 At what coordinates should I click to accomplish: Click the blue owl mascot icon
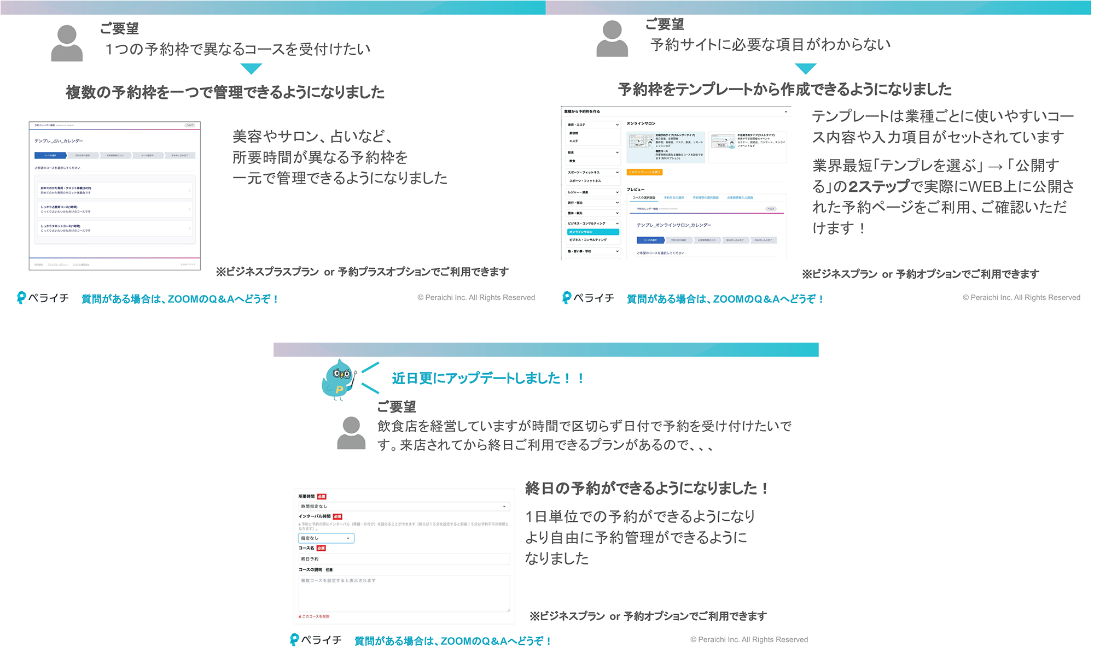point(339,380)
